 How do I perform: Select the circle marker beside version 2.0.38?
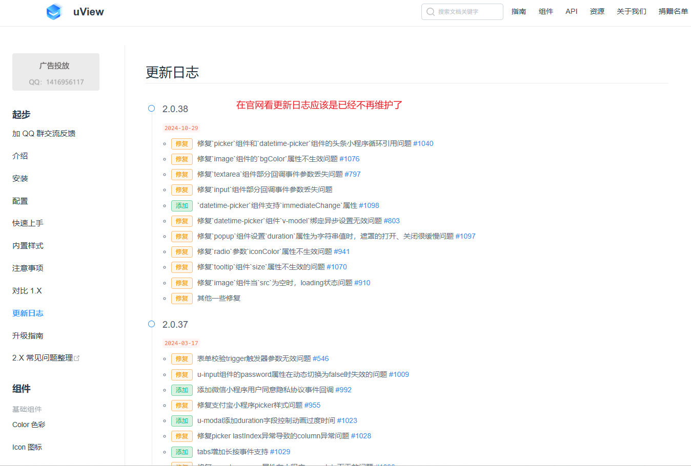tap(151, 108)
